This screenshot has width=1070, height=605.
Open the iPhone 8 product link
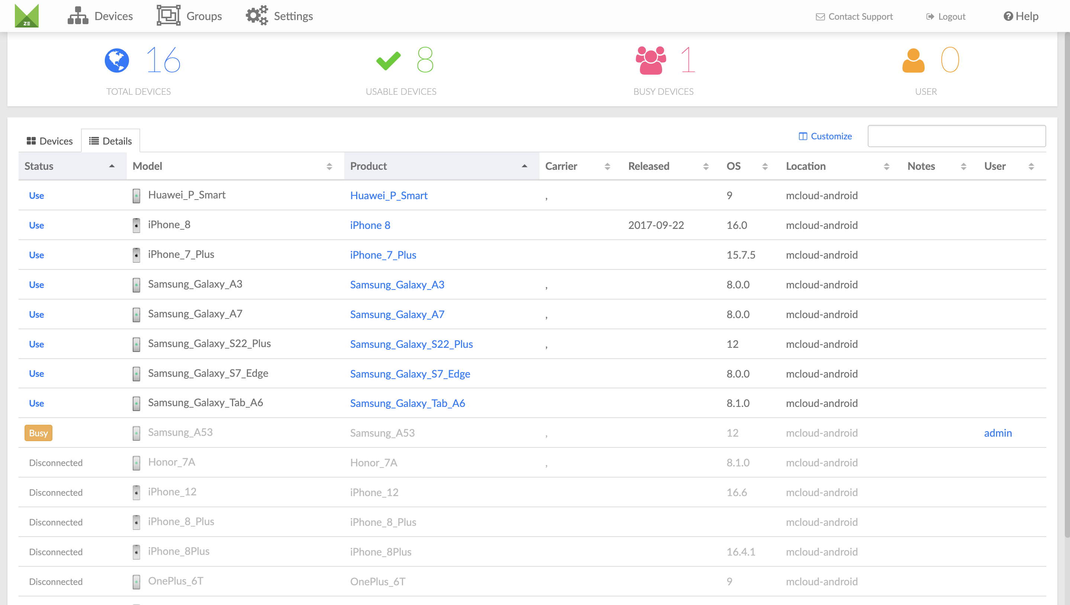click(370, 225)
